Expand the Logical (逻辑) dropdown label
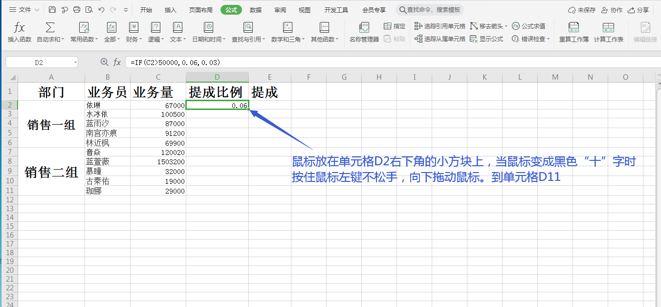This screenshot has width=661, height=307. (156, 40)
